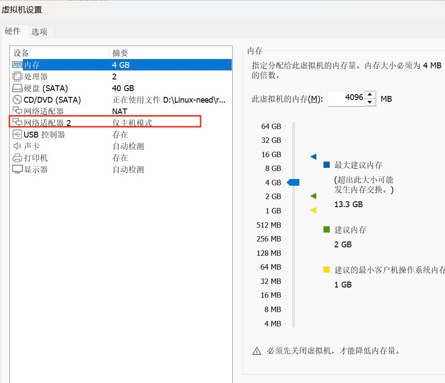Click the blue 最大建议内存 legend square
Screen dimensions: 445x383
[327, 165]
